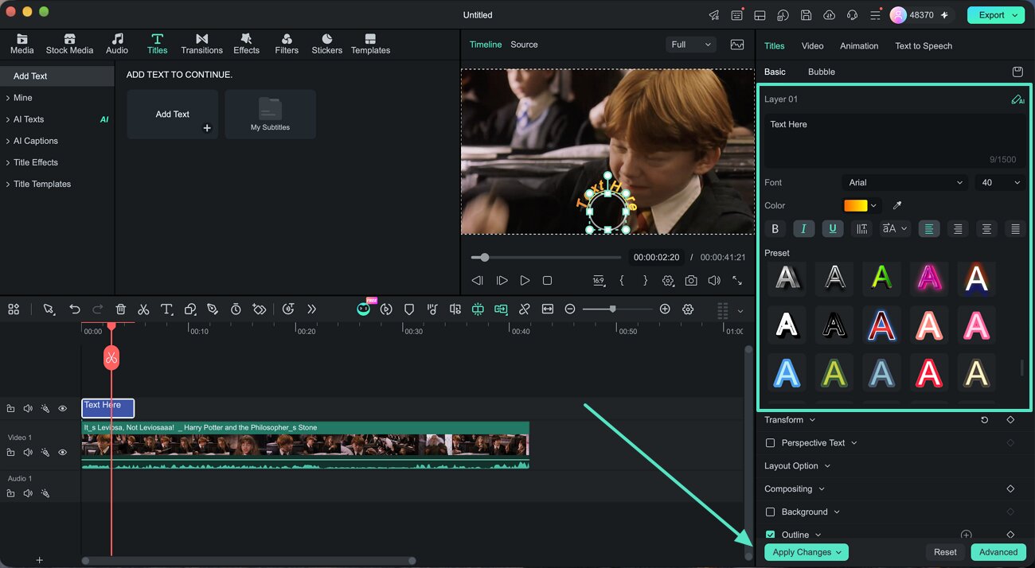Screen dimensions: 1035x568
Task: Stop preview playback
Action: click(x=547, y=281)
